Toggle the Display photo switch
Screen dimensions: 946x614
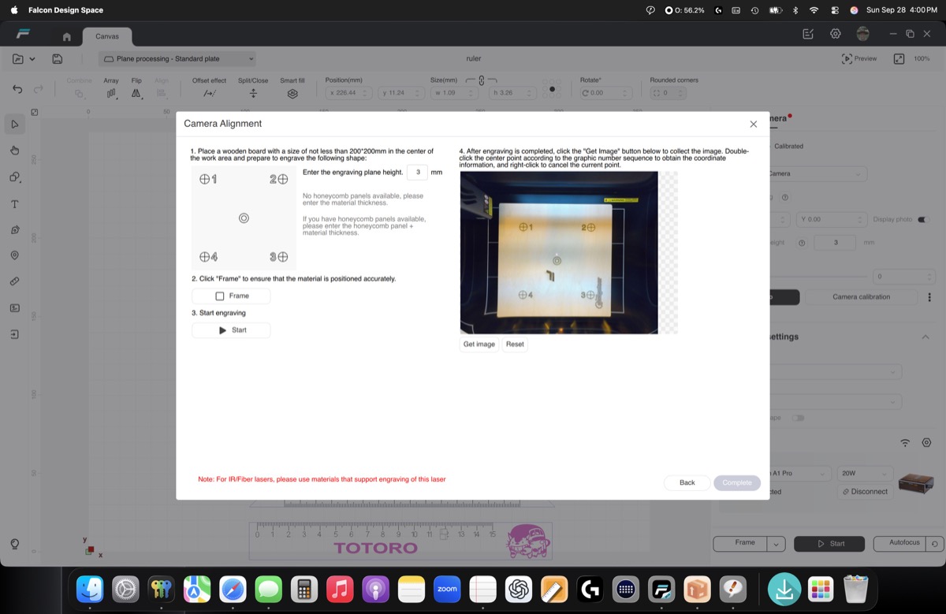pos(923,219)
